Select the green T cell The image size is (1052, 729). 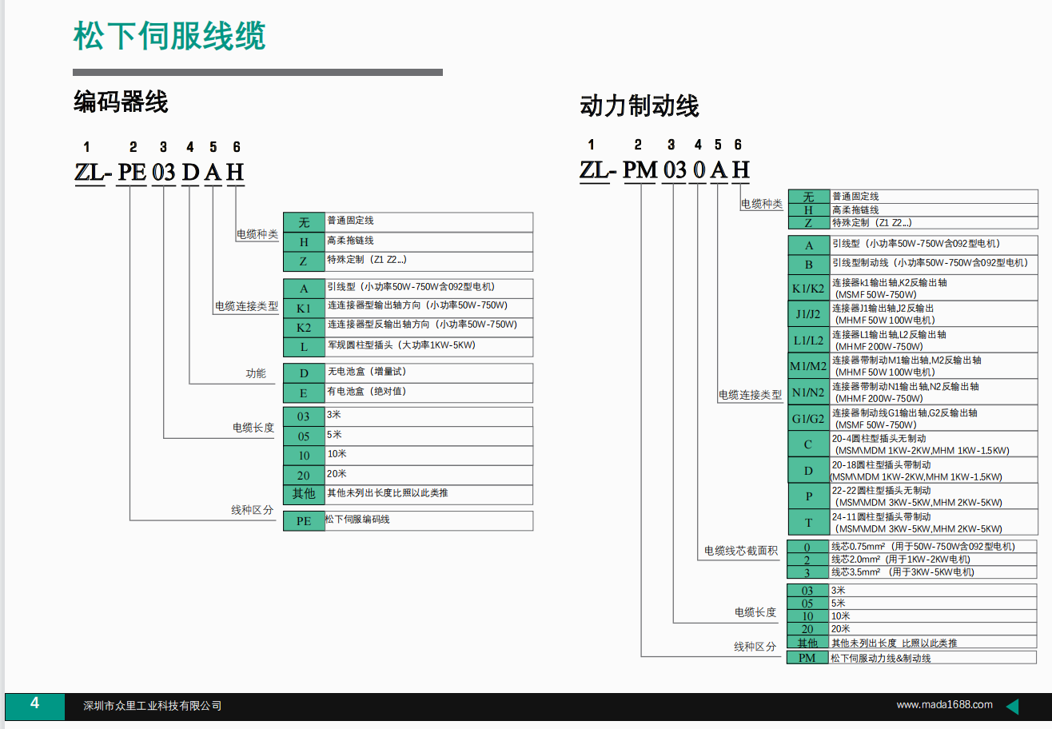[x=809, y=523]
